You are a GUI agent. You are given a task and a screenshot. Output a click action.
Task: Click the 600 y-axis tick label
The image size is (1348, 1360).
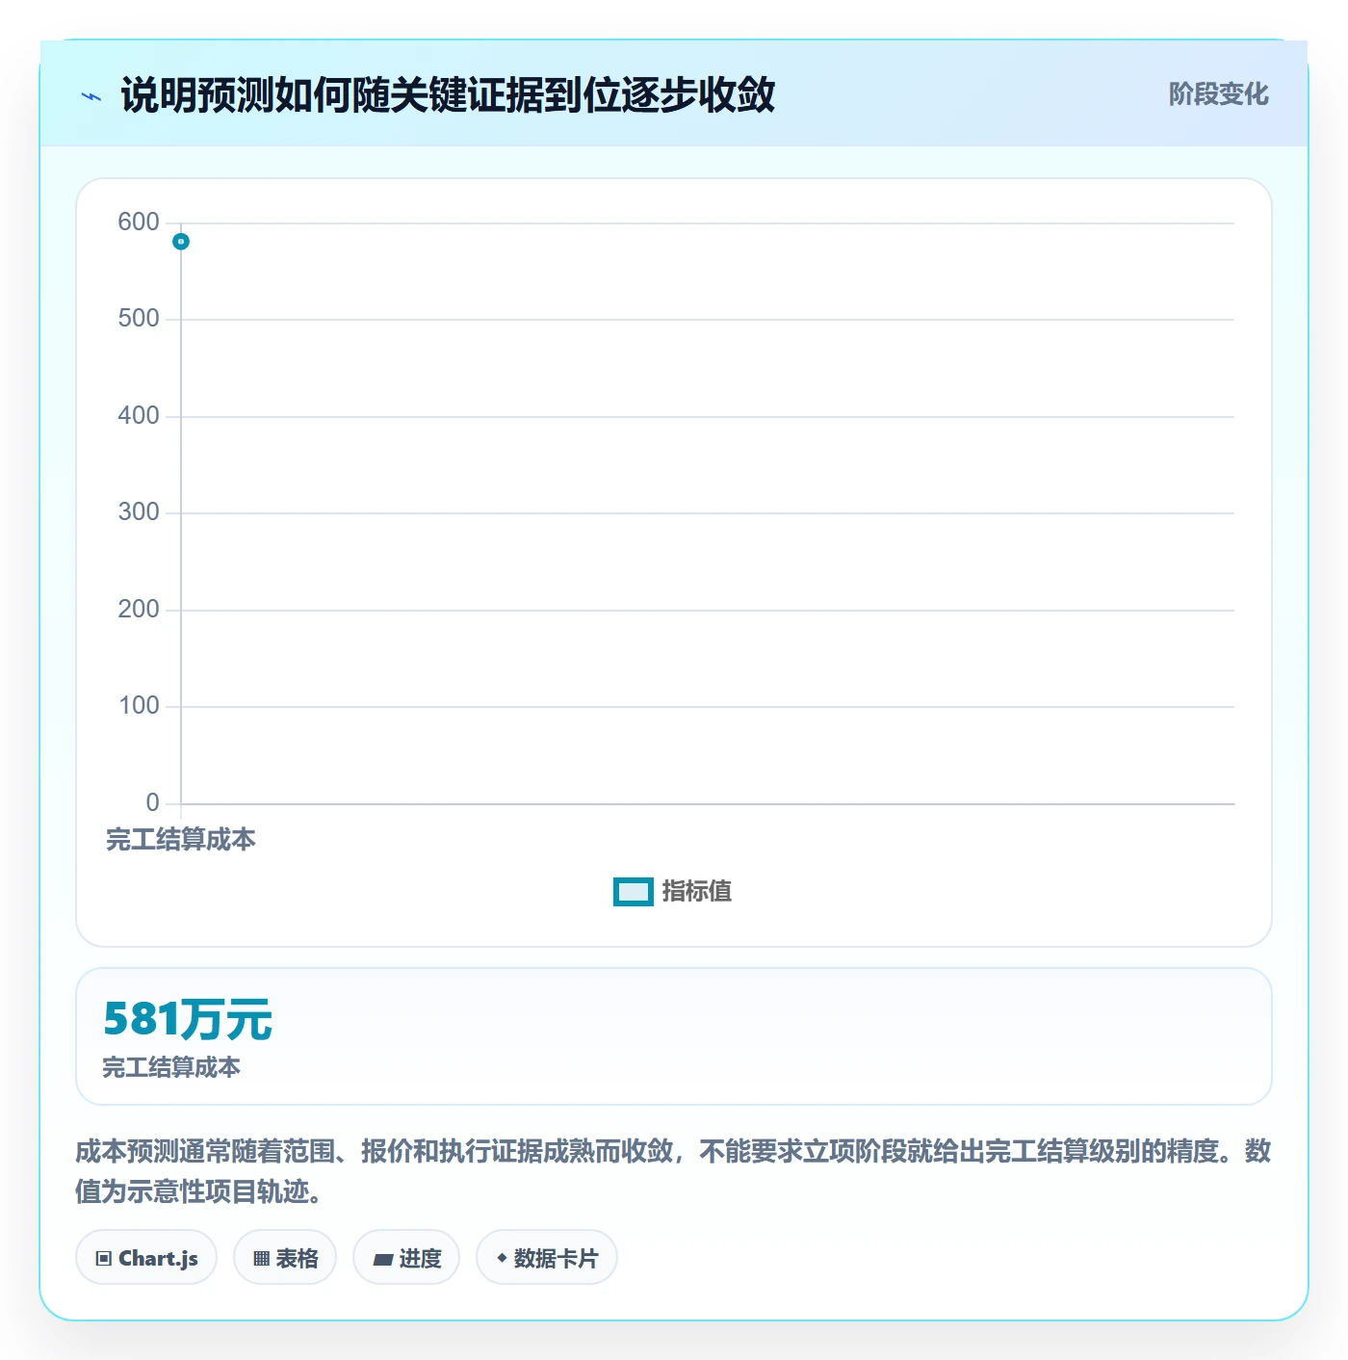(139, 222)
